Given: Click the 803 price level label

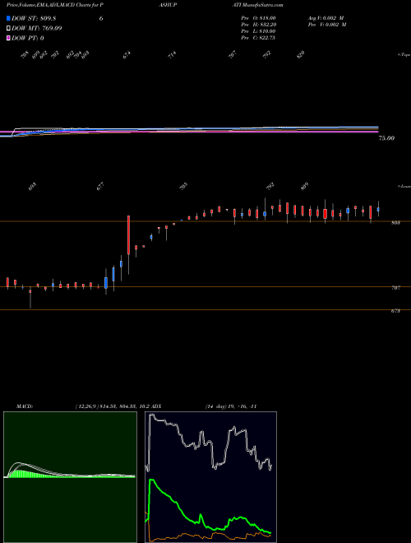Looking at the screenshot, I should (395, 223).
